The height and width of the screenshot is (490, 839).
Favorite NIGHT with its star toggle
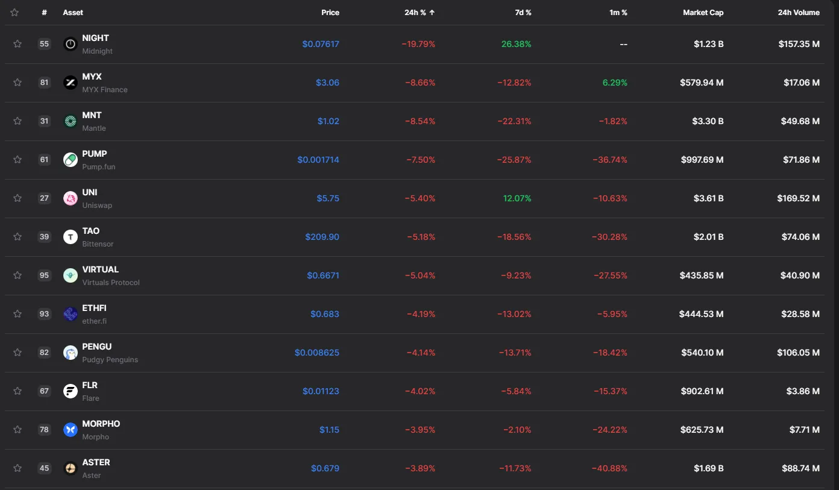[x=17, y=44]
